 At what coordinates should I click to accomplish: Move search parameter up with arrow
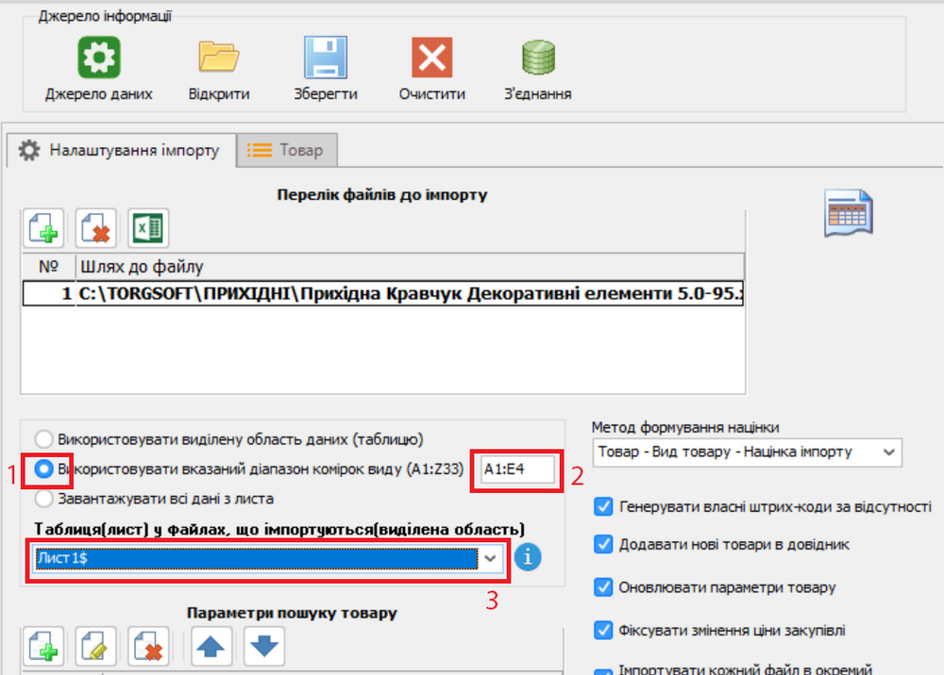click(213, 647)
